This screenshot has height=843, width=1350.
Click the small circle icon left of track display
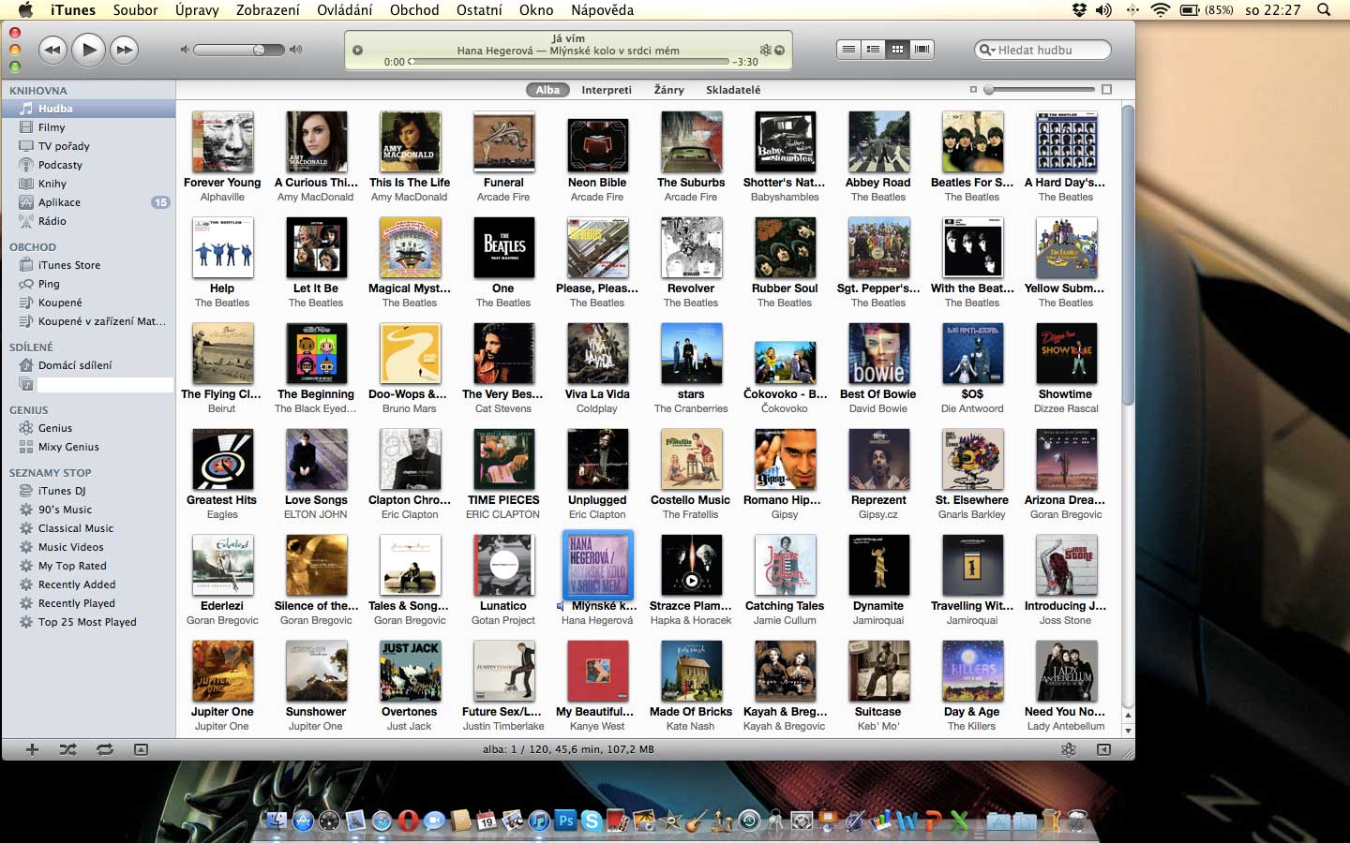click(x=357, y=50)
